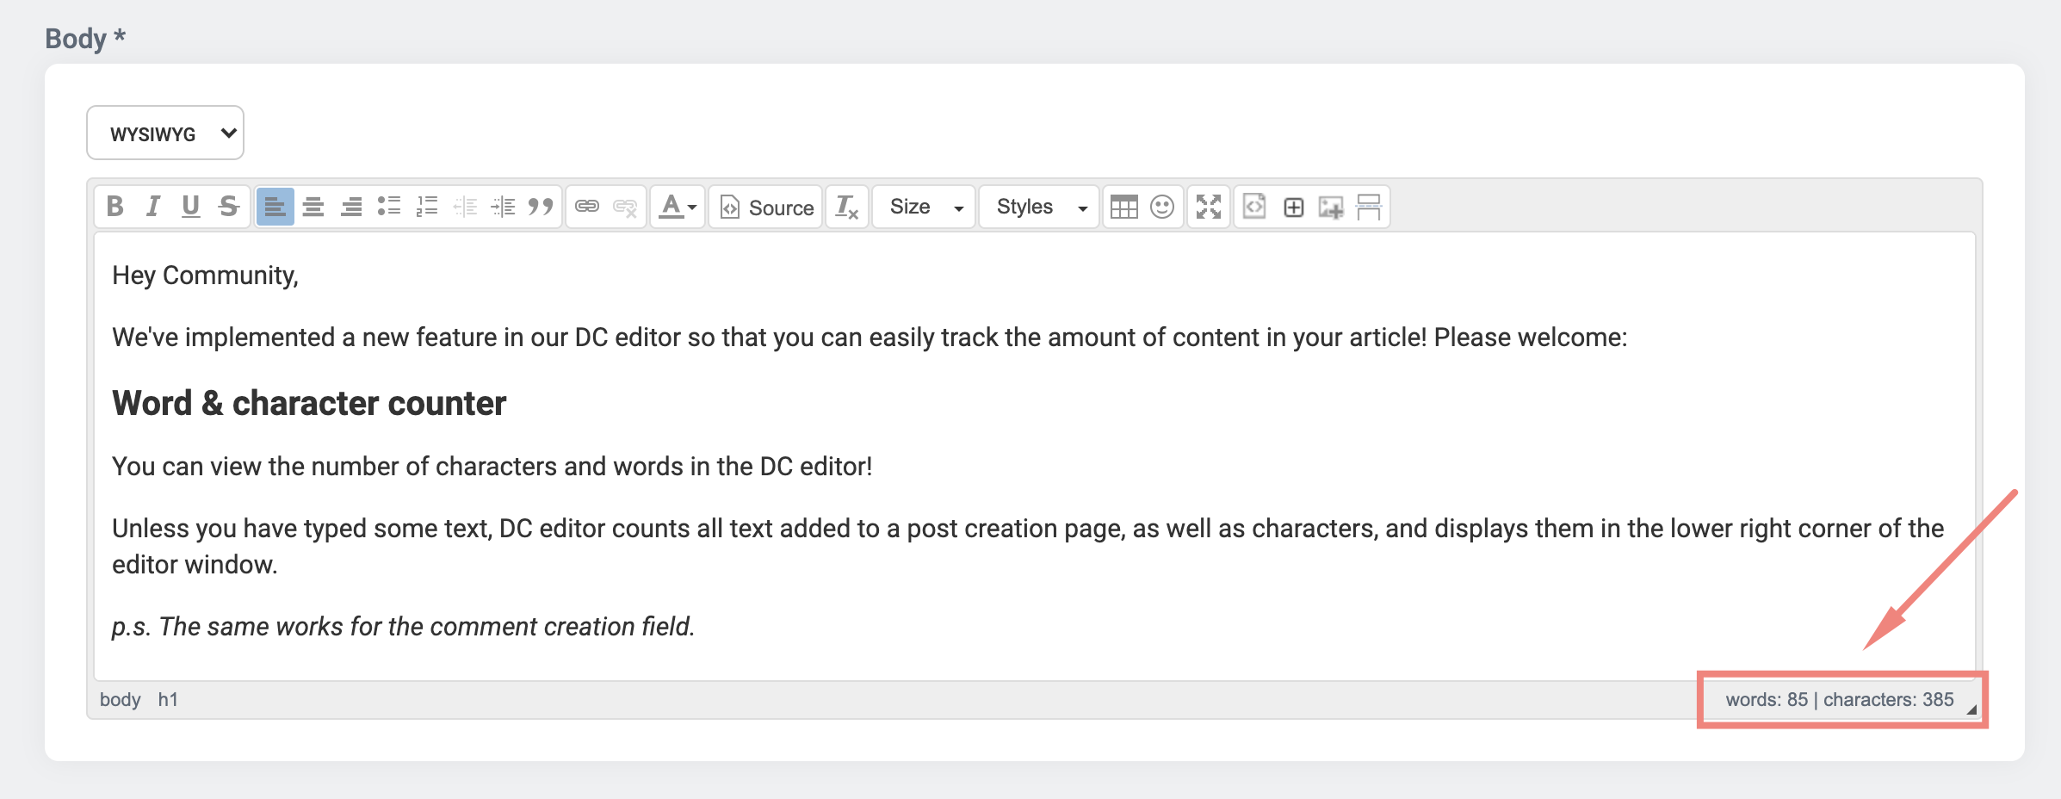Image resolution: width=2061 pixels, height=799 pixels.
Task: Apply strikethrough to text
Action: tap(228, 207)
